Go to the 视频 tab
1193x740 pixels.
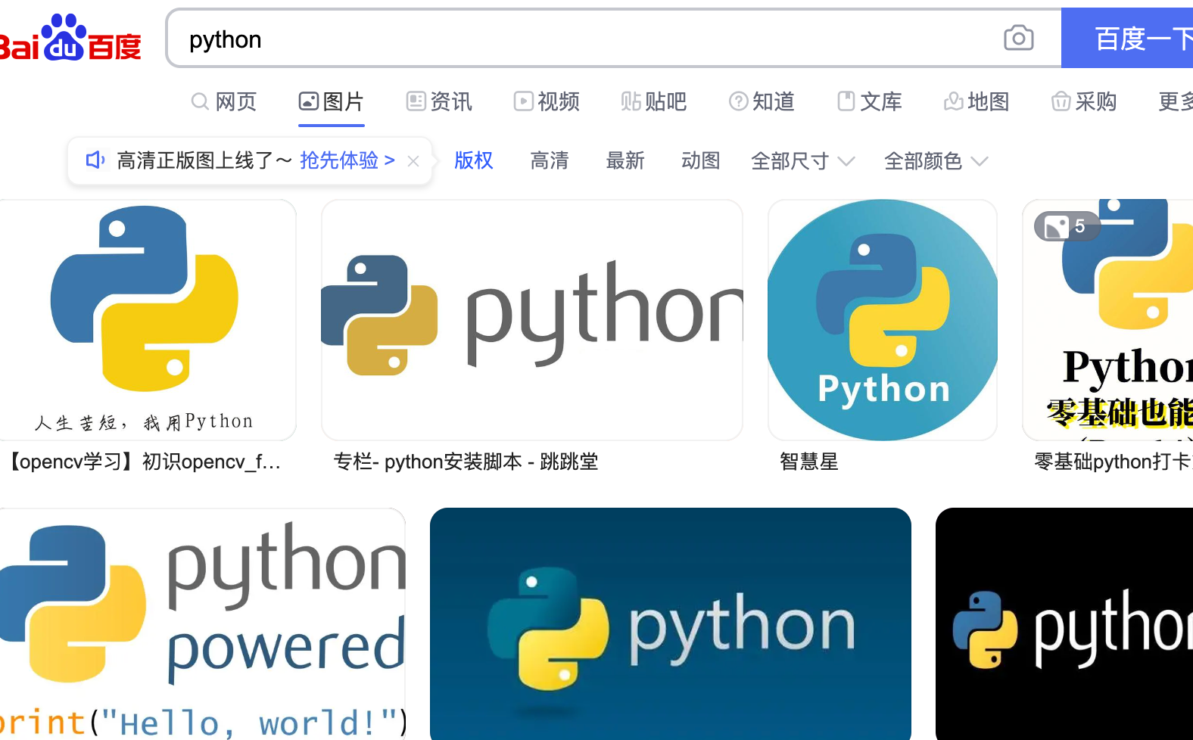pos(547,101)
